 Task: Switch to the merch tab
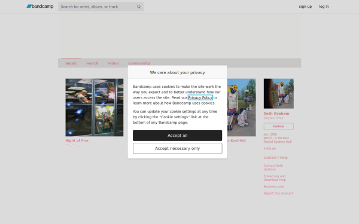coord(92,63)
